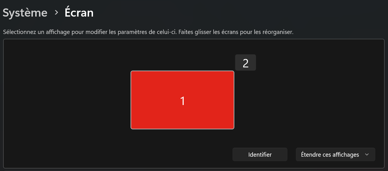Show multi-display options via Étendre ces affichages
This screenshot has width=388, height=171.
point(335,154)
